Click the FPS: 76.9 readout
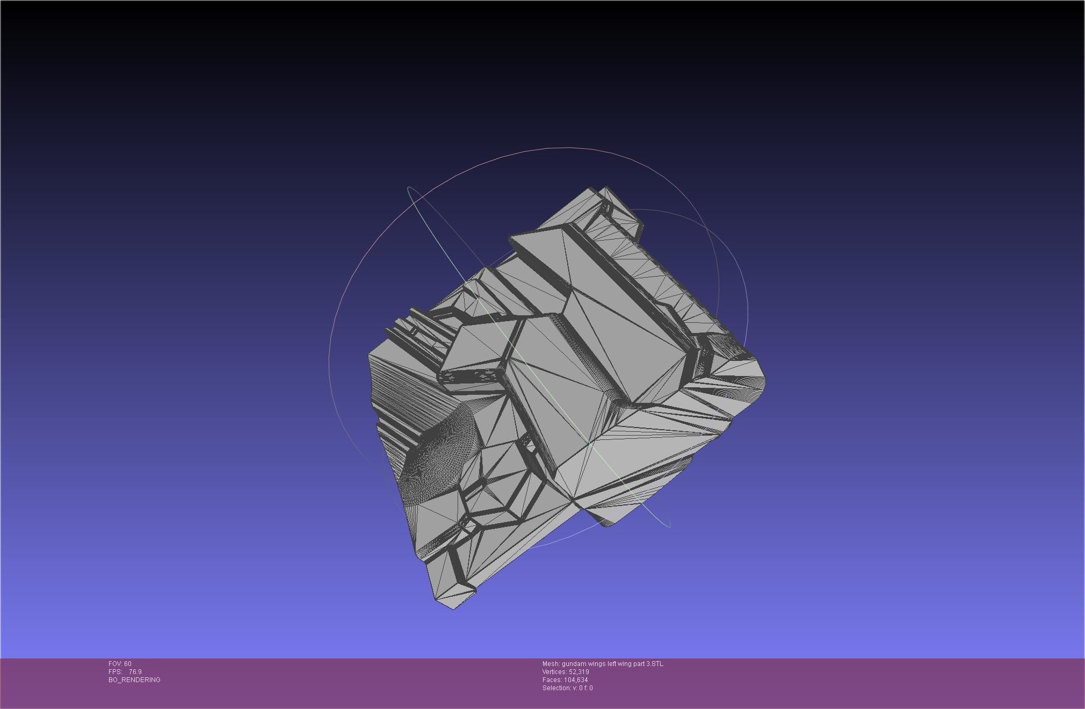Screen dimensions: 1085x709 point(125,672)
